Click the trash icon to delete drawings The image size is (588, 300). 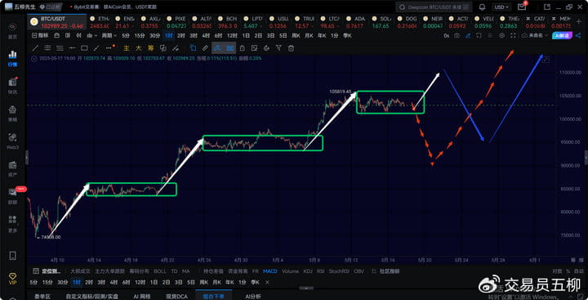tap(291, 48)
